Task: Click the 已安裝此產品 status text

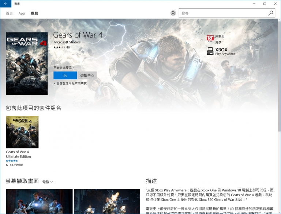Action: 64,68
